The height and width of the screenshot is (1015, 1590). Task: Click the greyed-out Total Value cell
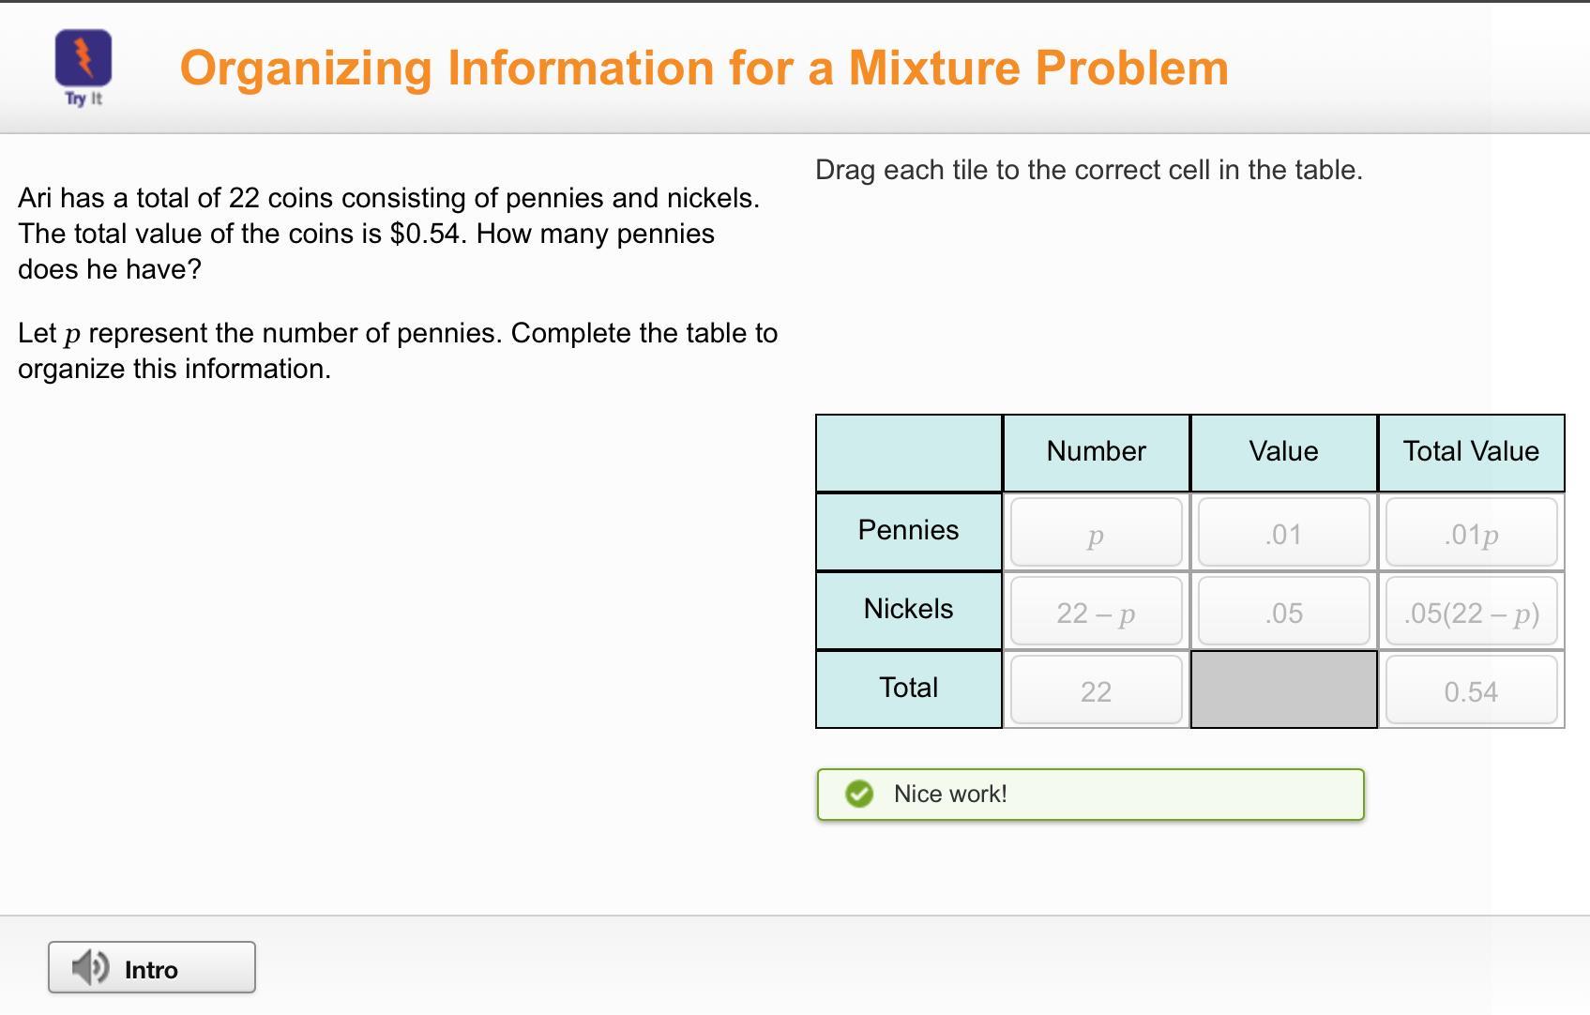[1284, 689]
